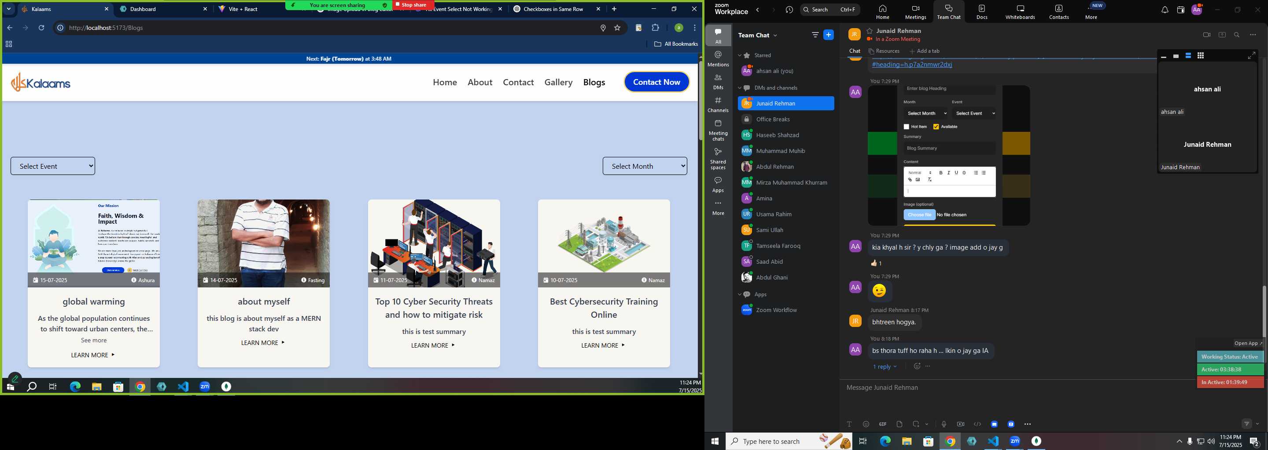
Task: Start a video call with Junaid Rehman
Action: pyautogui.click(x=1206, y=35)
